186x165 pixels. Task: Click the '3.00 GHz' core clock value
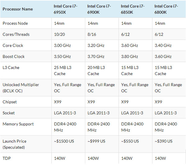(x=62, y=45)
